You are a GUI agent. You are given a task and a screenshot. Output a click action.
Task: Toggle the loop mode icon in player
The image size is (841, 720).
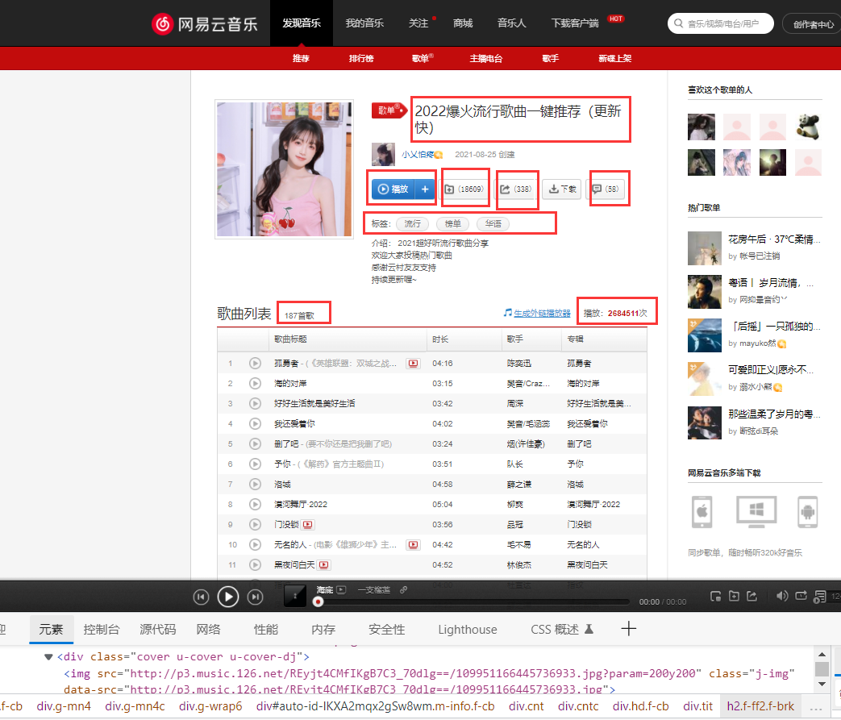(801, 596)
